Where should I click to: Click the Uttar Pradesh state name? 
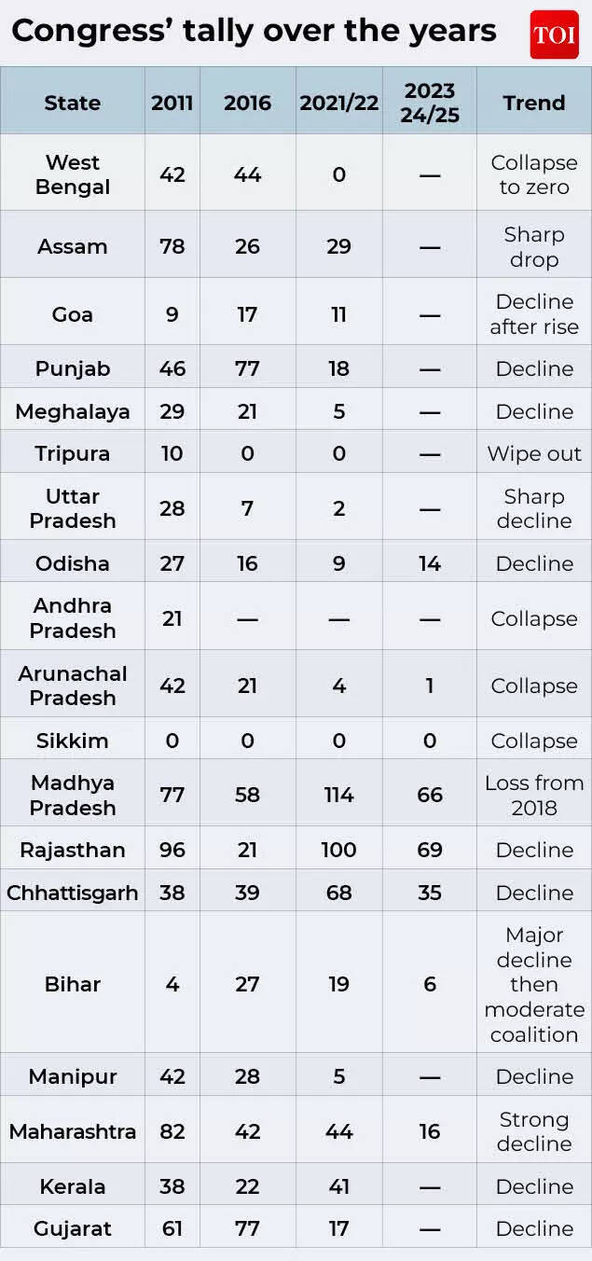pos(72,508)
